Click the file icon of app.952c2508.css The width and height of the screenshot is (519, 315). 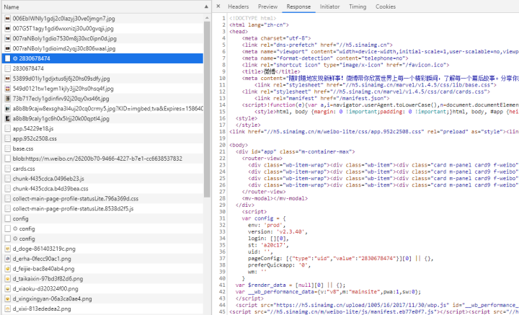click(x=8, y=138)
